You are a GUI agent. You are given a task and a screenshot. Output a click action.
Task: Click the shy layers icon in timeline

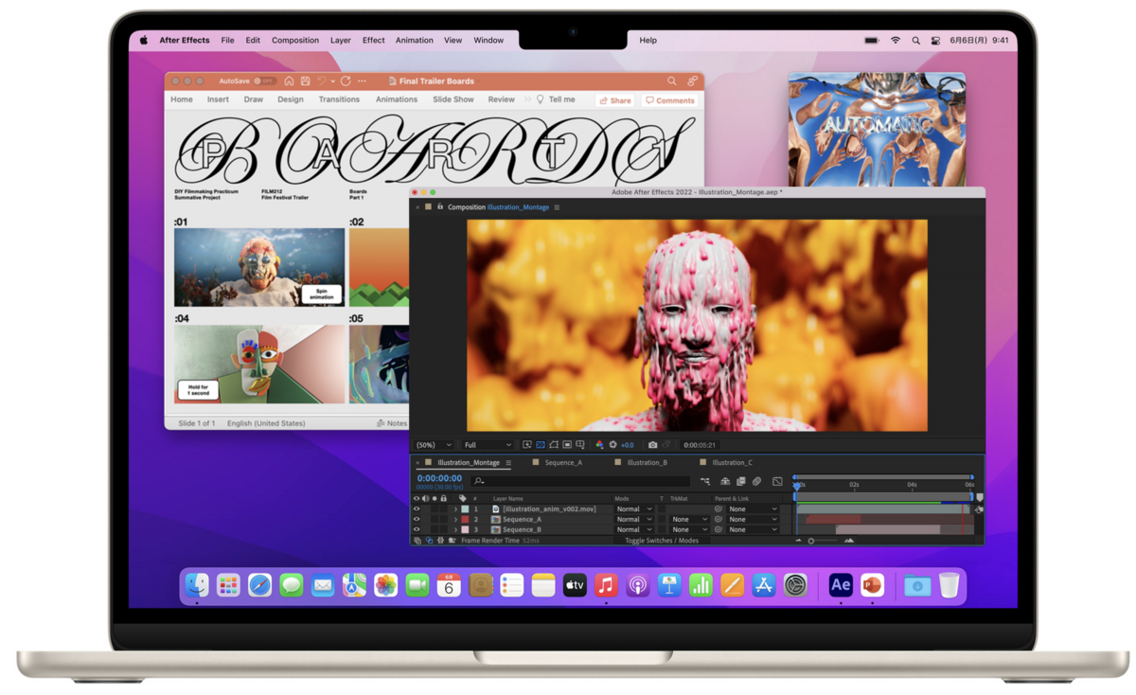(725, 481)
